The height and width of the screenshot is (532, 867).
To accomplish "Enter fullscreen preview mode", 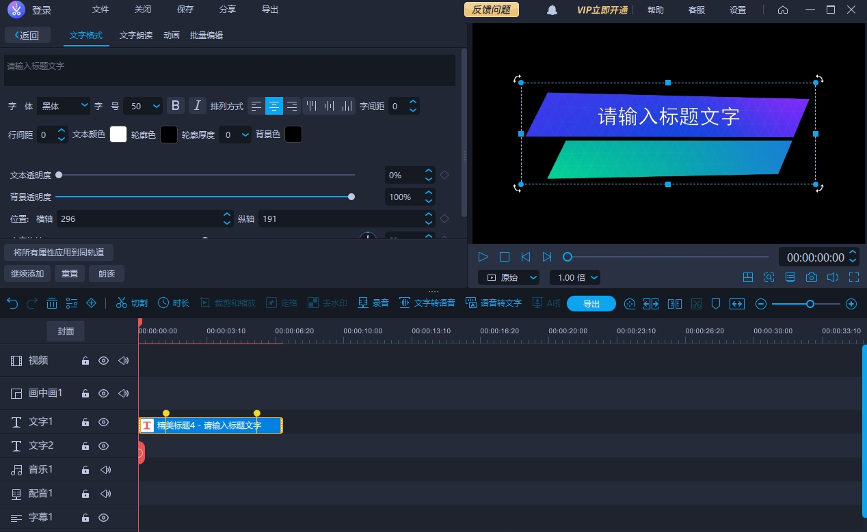I will pos(853,277).
